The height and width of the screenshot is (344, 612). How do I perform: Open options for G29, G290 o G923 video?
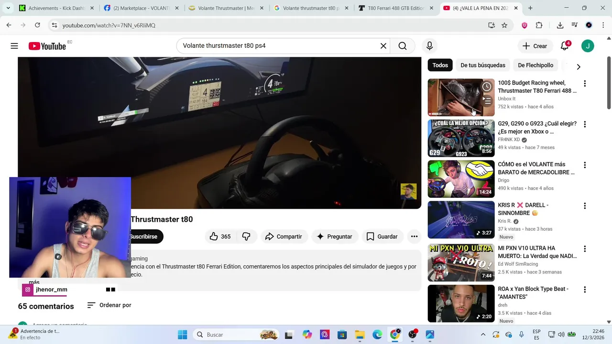pyautogui.click(x=584, y=124)
